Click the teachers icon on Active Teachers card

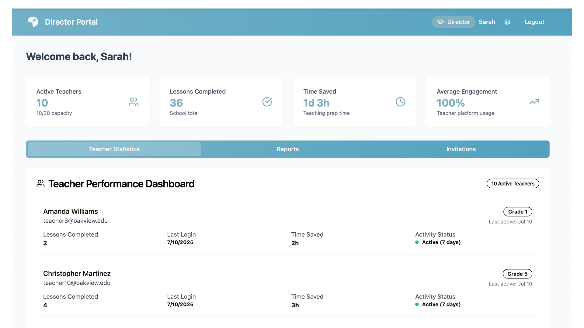134,102
